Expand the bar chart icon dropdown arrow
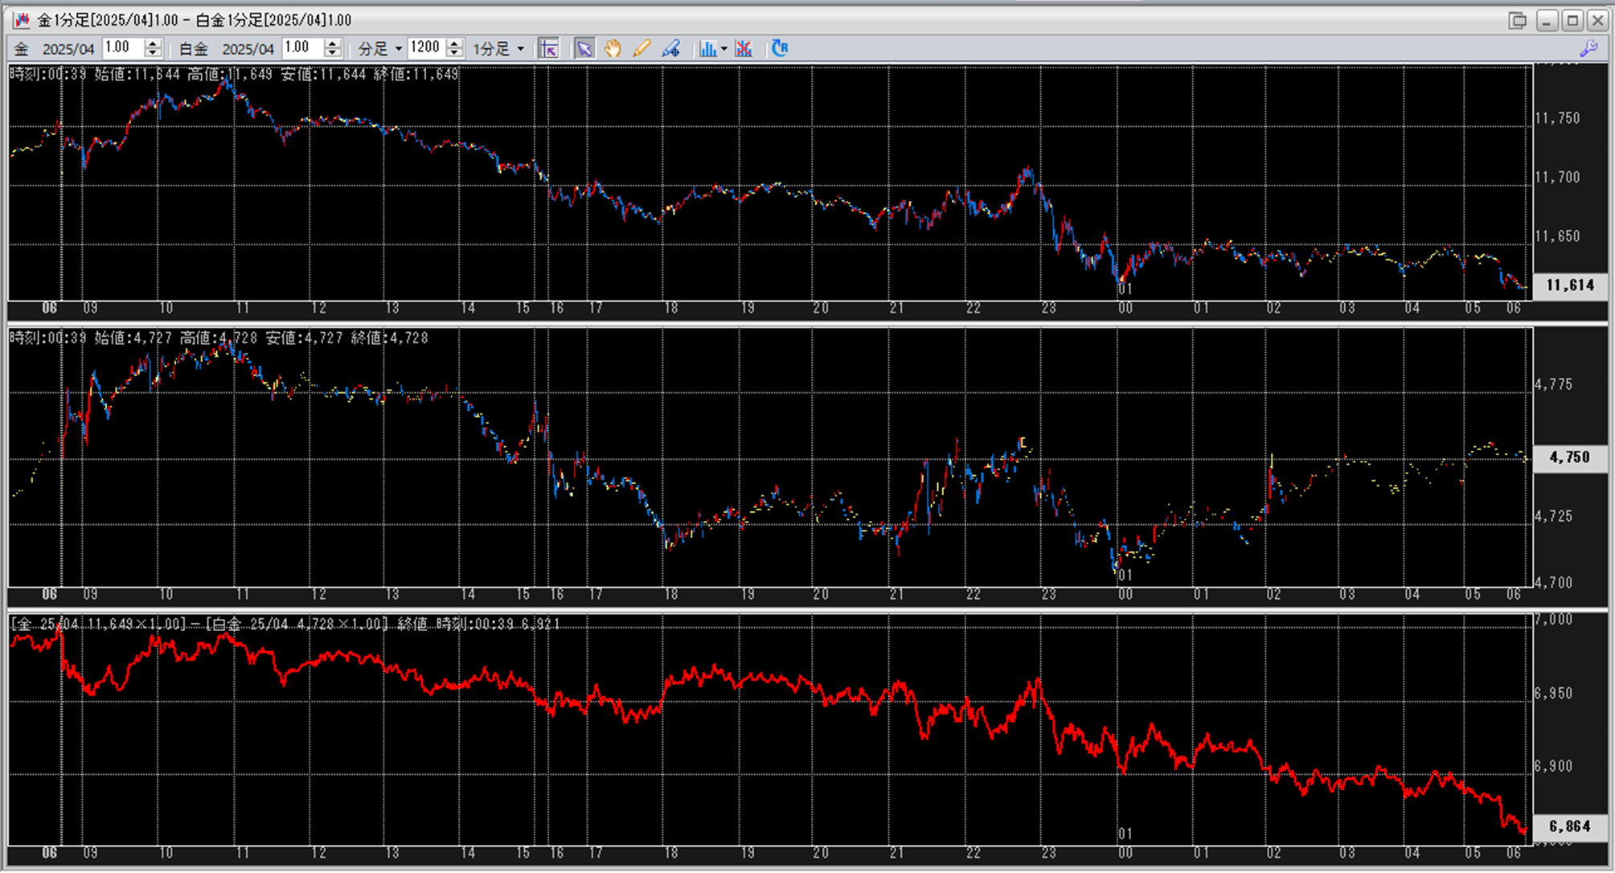Screen dimensions: 1615x873 click(x=724, y=49)
